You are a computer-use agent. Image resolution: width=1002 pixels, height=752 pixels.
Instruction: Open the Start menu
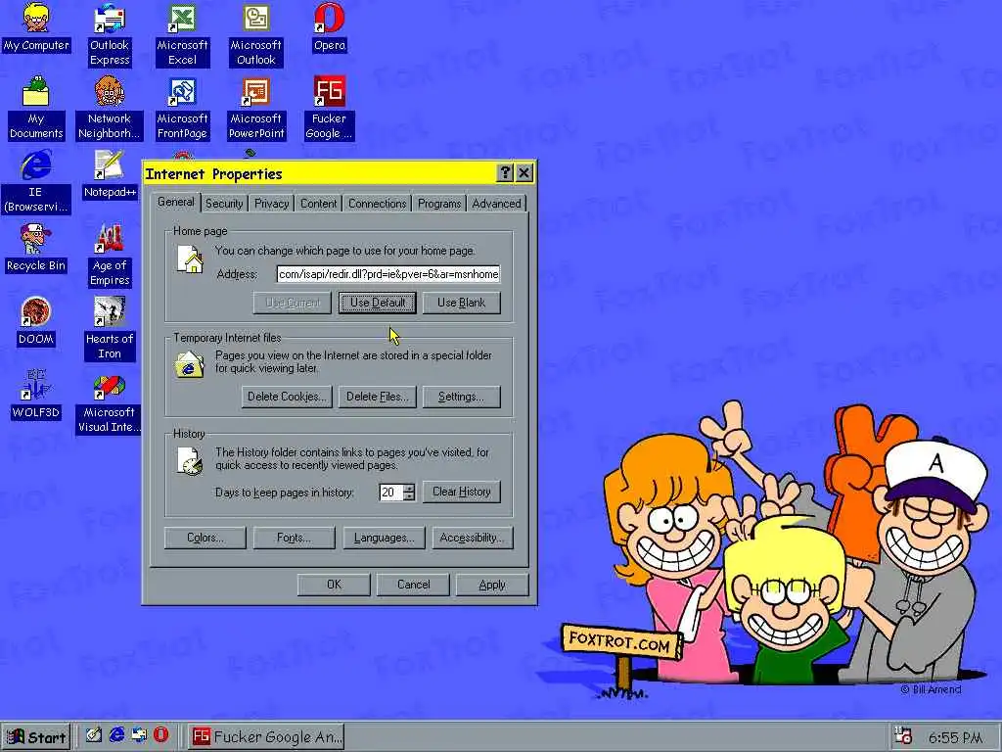coord(36,736)
